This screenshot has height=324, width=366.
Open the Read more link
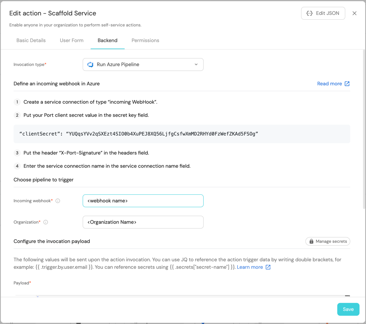(x=329, y=84)
